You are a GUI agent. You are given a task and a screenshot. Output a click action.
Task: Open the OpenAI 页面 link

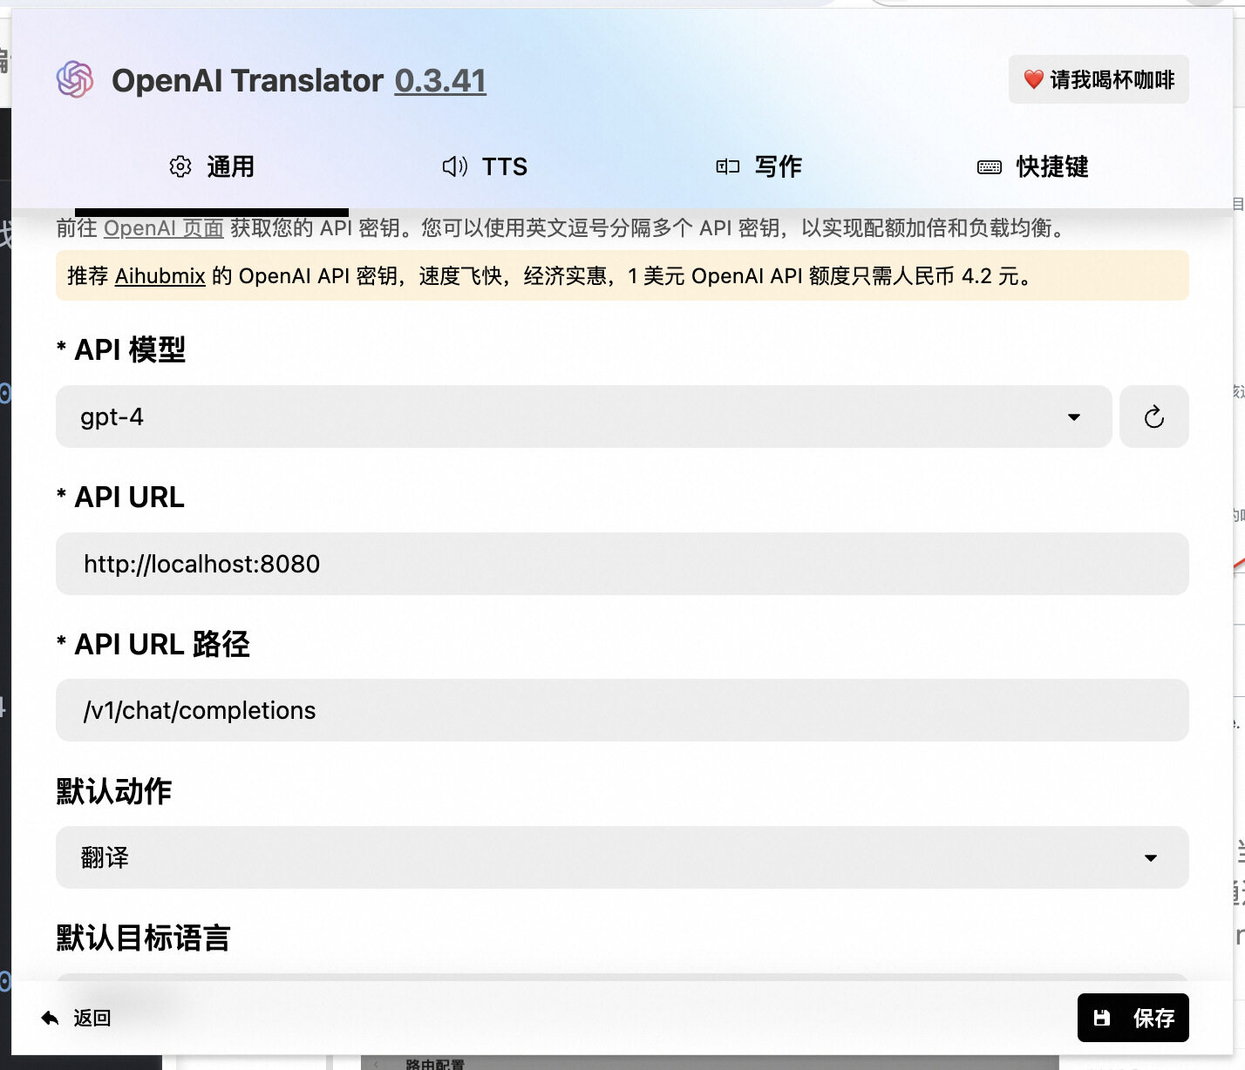163,230
